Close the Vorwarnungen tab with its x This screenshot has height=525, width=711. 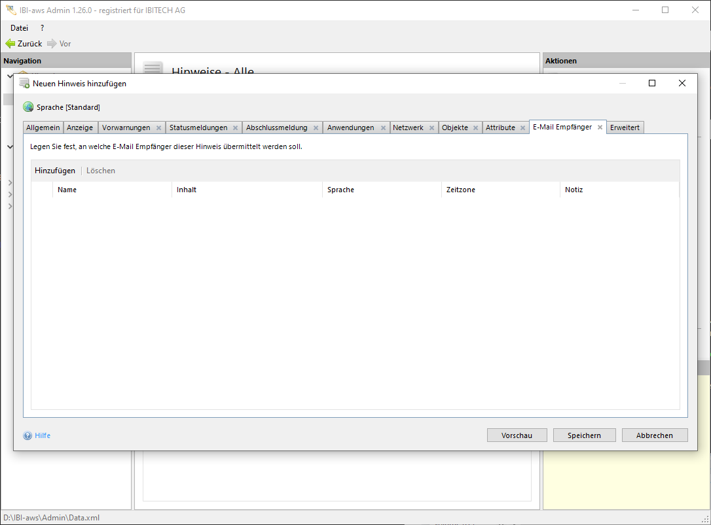(158, 128)
